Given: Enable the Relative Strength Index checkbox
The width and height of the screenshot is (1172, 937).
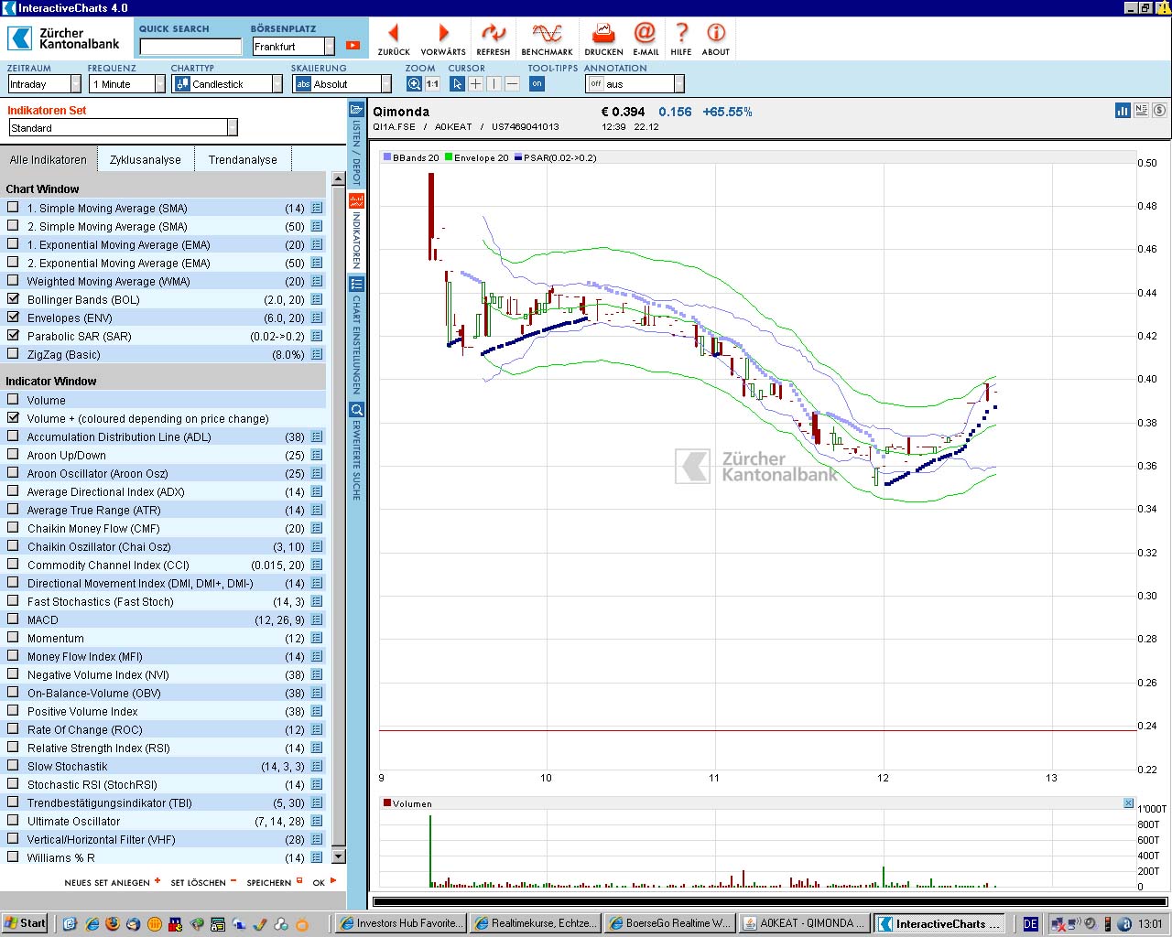Looking at the screenshot, I should [x=13, y=748].
